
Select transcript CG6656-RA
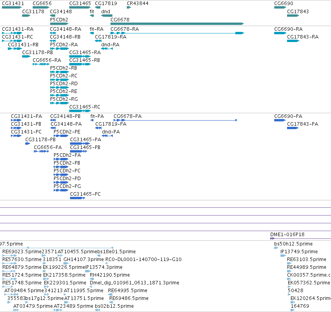click(47, 60)
